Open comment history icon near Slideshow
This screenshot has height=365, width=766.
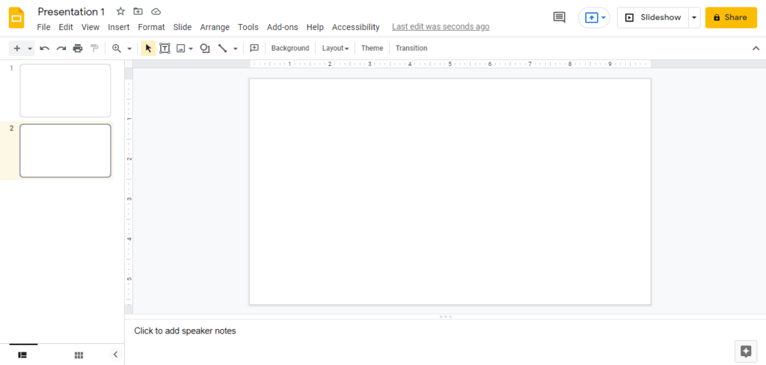click(559, 17)
